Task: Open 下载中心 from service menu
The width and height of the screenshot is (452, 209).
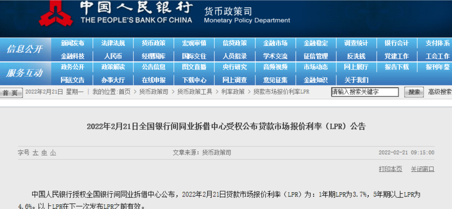Action: [x=194, y=80]
